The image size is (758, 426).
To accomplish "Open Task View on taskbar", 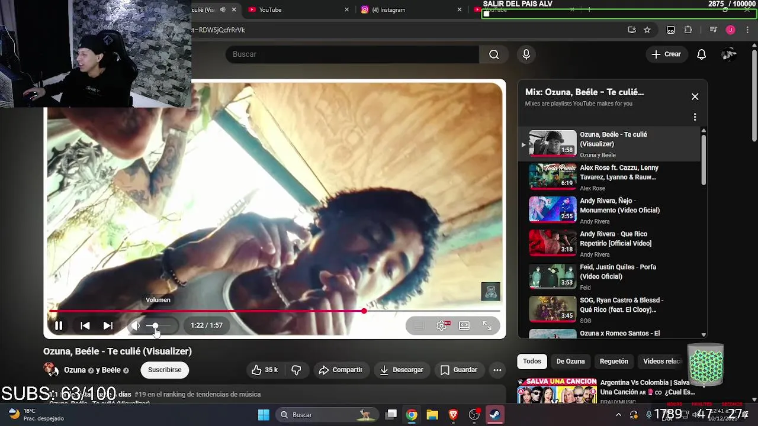I will pos(391,415).
